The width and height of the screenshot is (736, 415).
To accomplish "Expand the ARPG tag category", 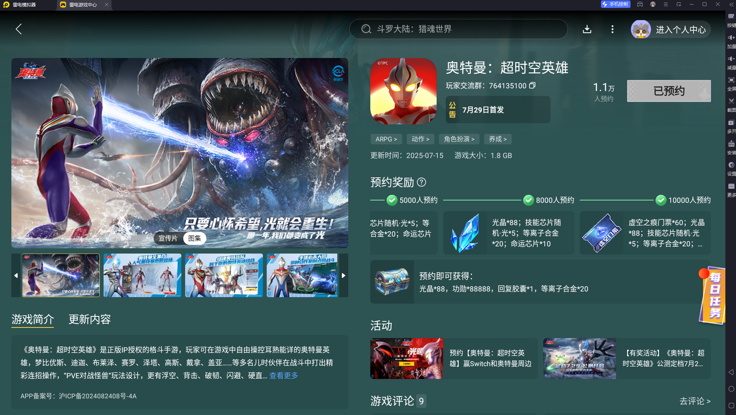I will (386, 139).
